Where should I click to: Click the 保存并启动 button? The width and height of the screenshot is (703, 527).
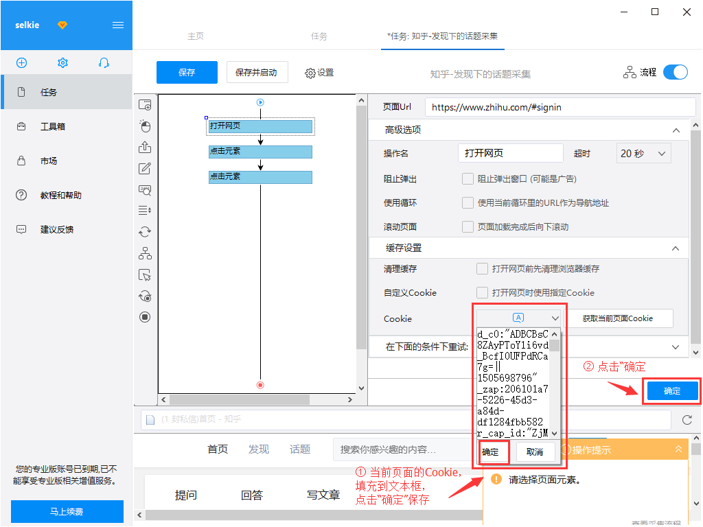[257, 72]
